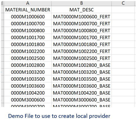The image size is (136, 119).
Task: Select cell MAT0000M1001800_FERT
Action: coord(81,44)
